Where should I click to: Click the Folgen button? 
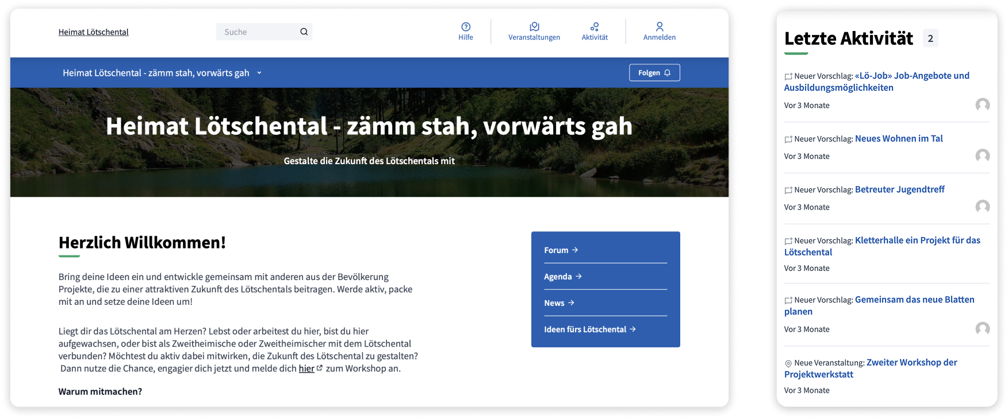point(654,73)
